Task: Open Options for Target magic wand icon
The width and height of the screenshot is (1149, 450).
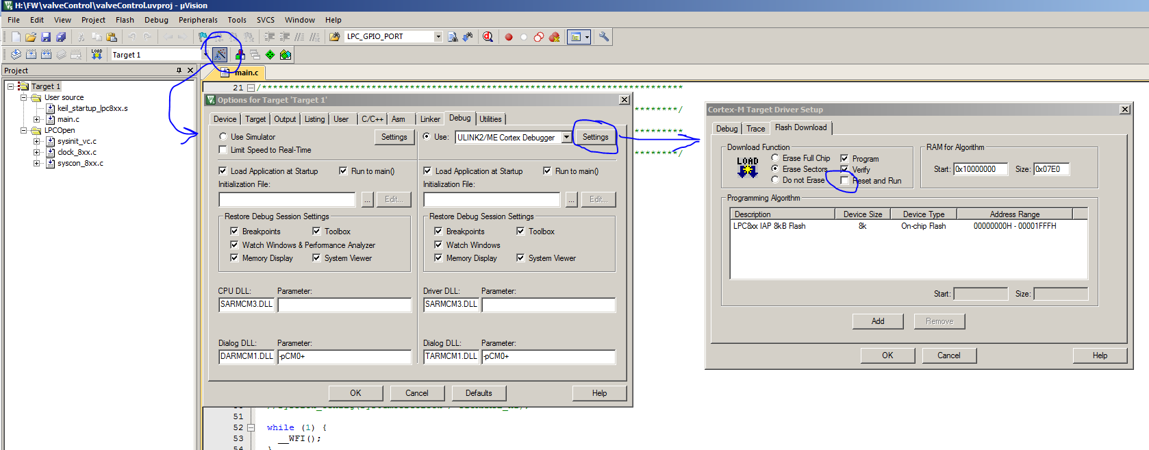Action: (x=220, y=55)
